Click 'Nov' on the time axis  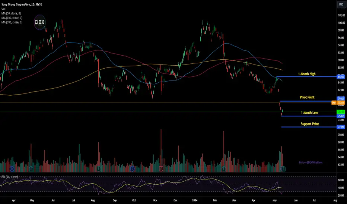tap(155, 200)
